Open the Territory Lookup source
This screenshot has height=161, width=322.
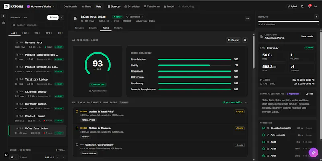point(37,81)
